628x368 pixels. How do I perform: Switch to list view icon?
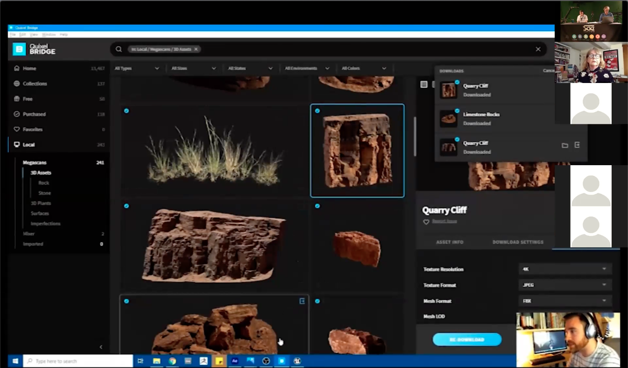pyautogui.click(x=424, y=84)
